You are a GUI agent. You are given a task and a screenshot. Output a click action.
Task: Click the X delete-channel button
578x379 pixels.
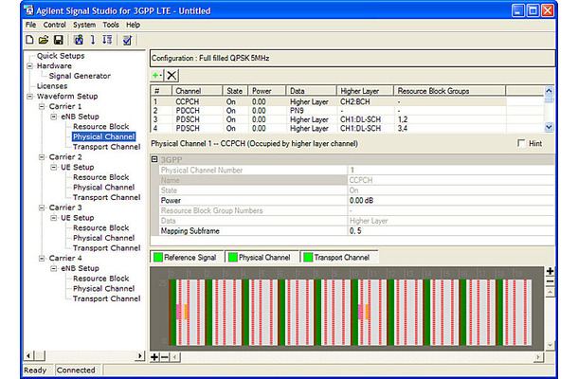pyautogui.click(x=172, y=75)
